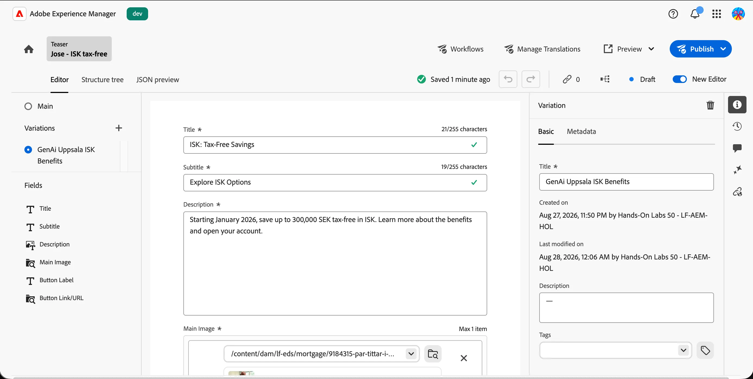Open the generate variations sparkle icon
The width and height of the screenshot is (753, 379).
coord(737,170)
